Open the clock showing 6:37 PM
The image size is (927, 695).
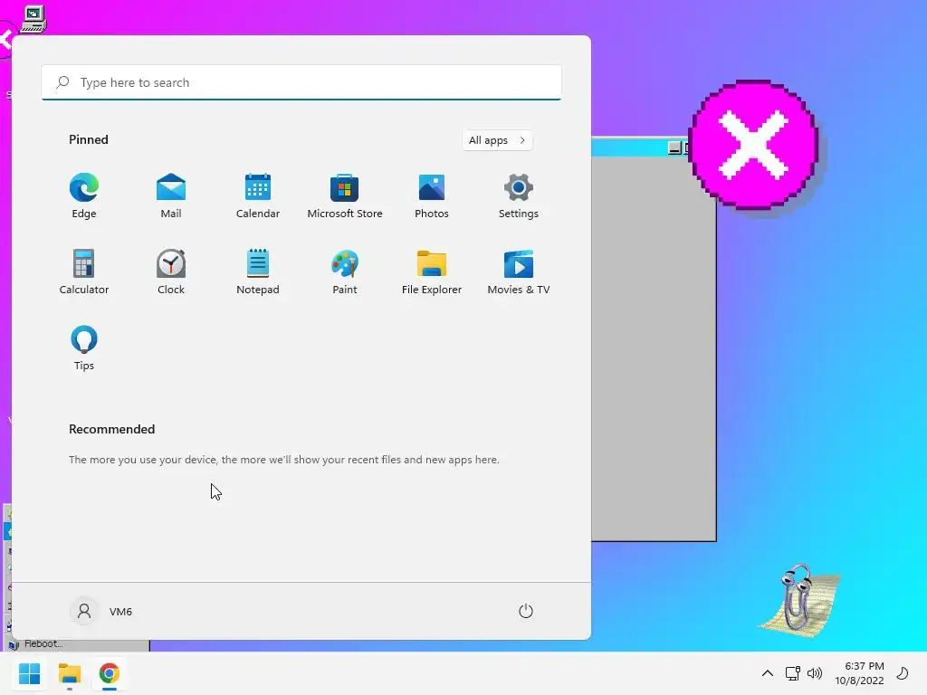pos(860,673)
